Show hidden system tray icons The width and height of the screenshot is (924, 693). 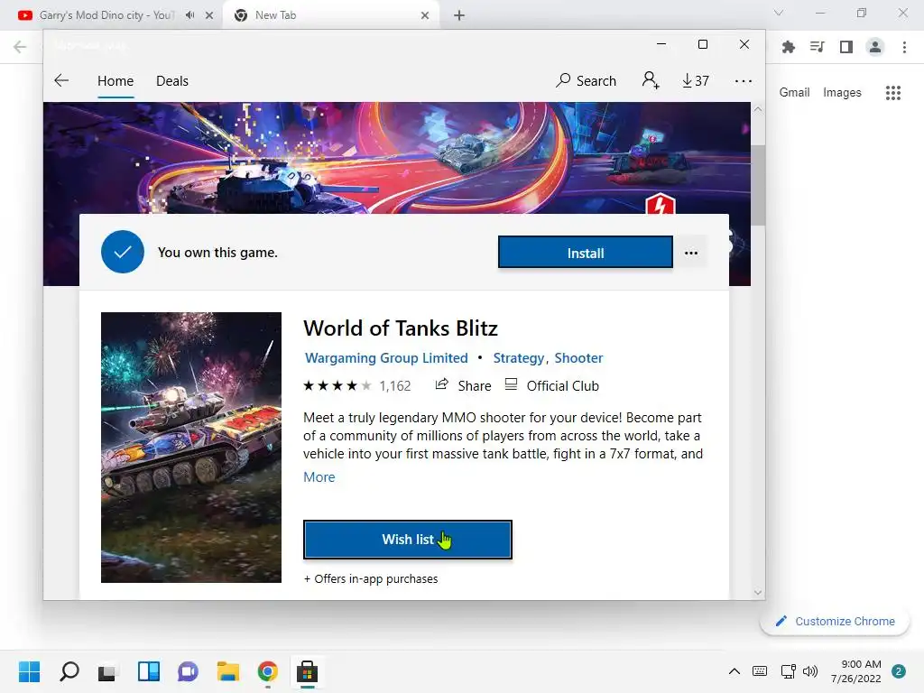(735, 671)
